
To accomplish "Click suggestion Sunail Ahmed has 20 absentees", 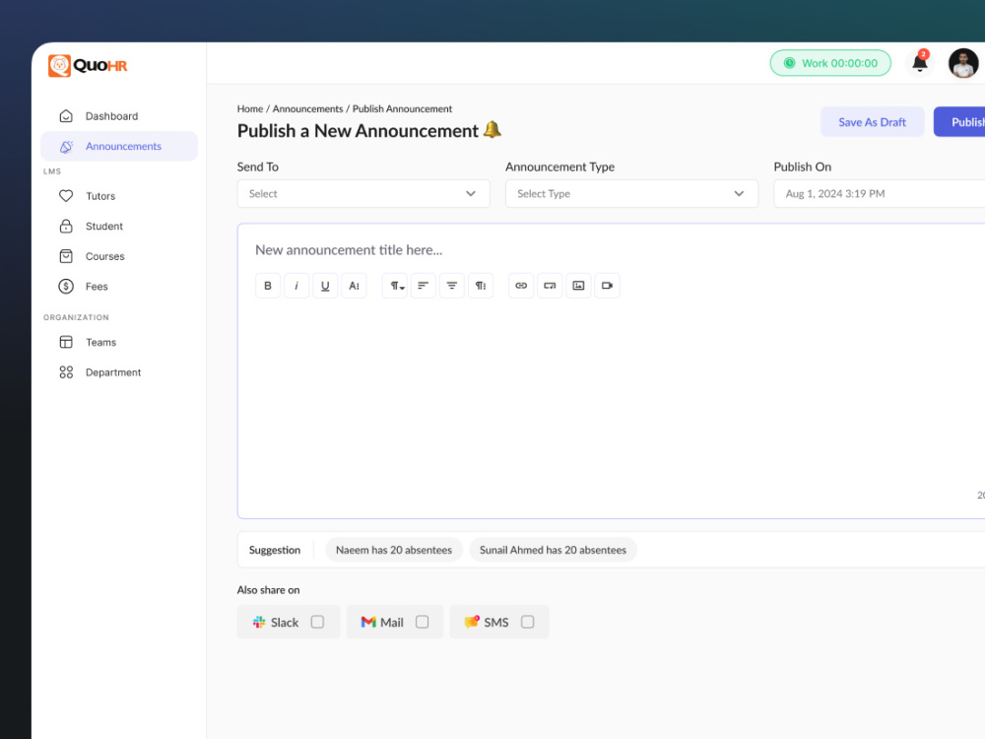I will [553, 550].
